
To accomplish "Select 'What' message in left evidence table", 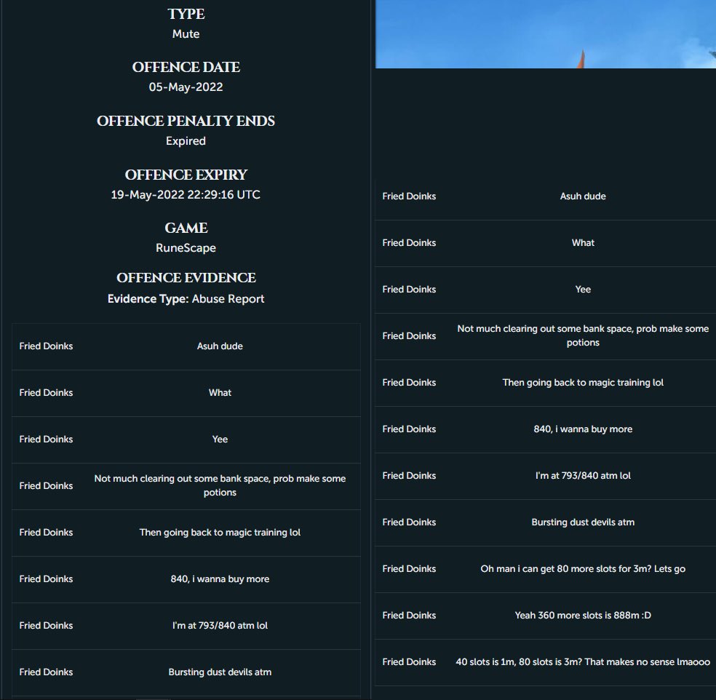I will [x=220, y=393].
